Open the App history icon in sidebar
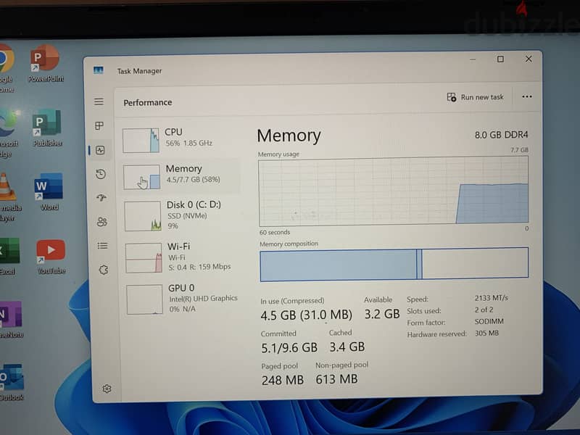 pos(101,174)
